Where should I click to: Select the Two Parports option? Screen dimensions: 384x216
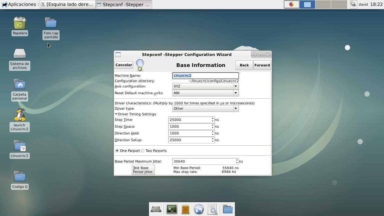pos(154,151)
